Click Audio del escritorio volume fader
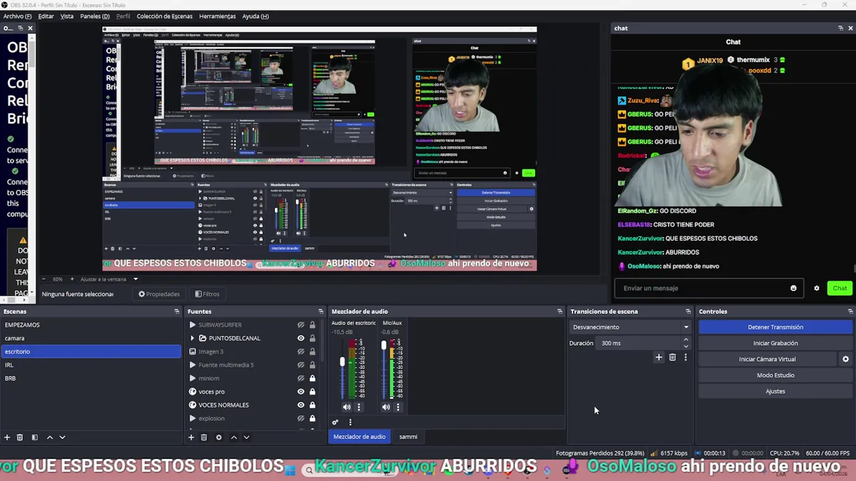856x481 pixels. click(342, 361)
